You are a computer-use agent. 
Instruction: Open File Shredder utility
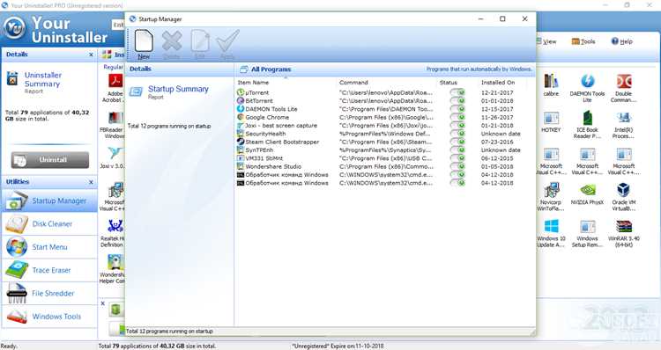click(49, 293)
